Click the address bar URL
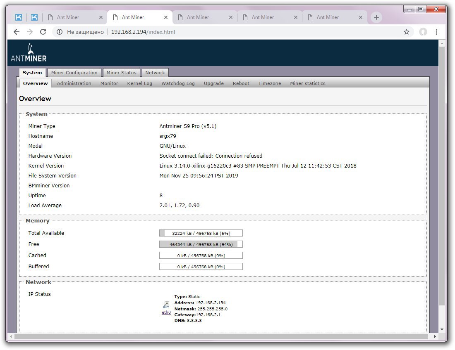455x350 pixels. 143,32
